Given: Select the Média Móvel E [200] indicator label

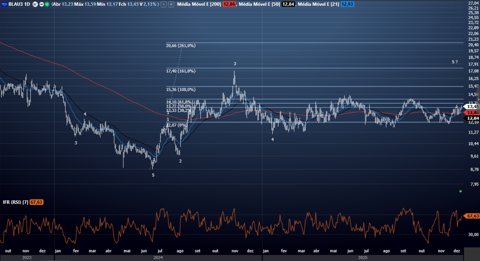Looking at the screenshot, I should (199, 4).
